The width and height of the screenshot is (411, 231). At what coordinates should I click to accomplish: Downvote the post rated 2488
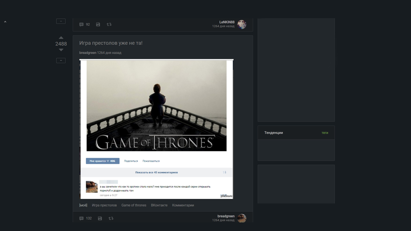tap(61, 50)
